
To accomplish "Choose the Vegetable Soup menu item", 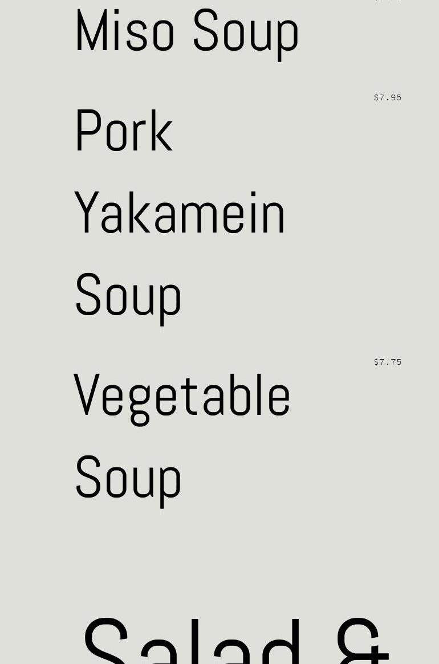I will click(x=182, y=436).
